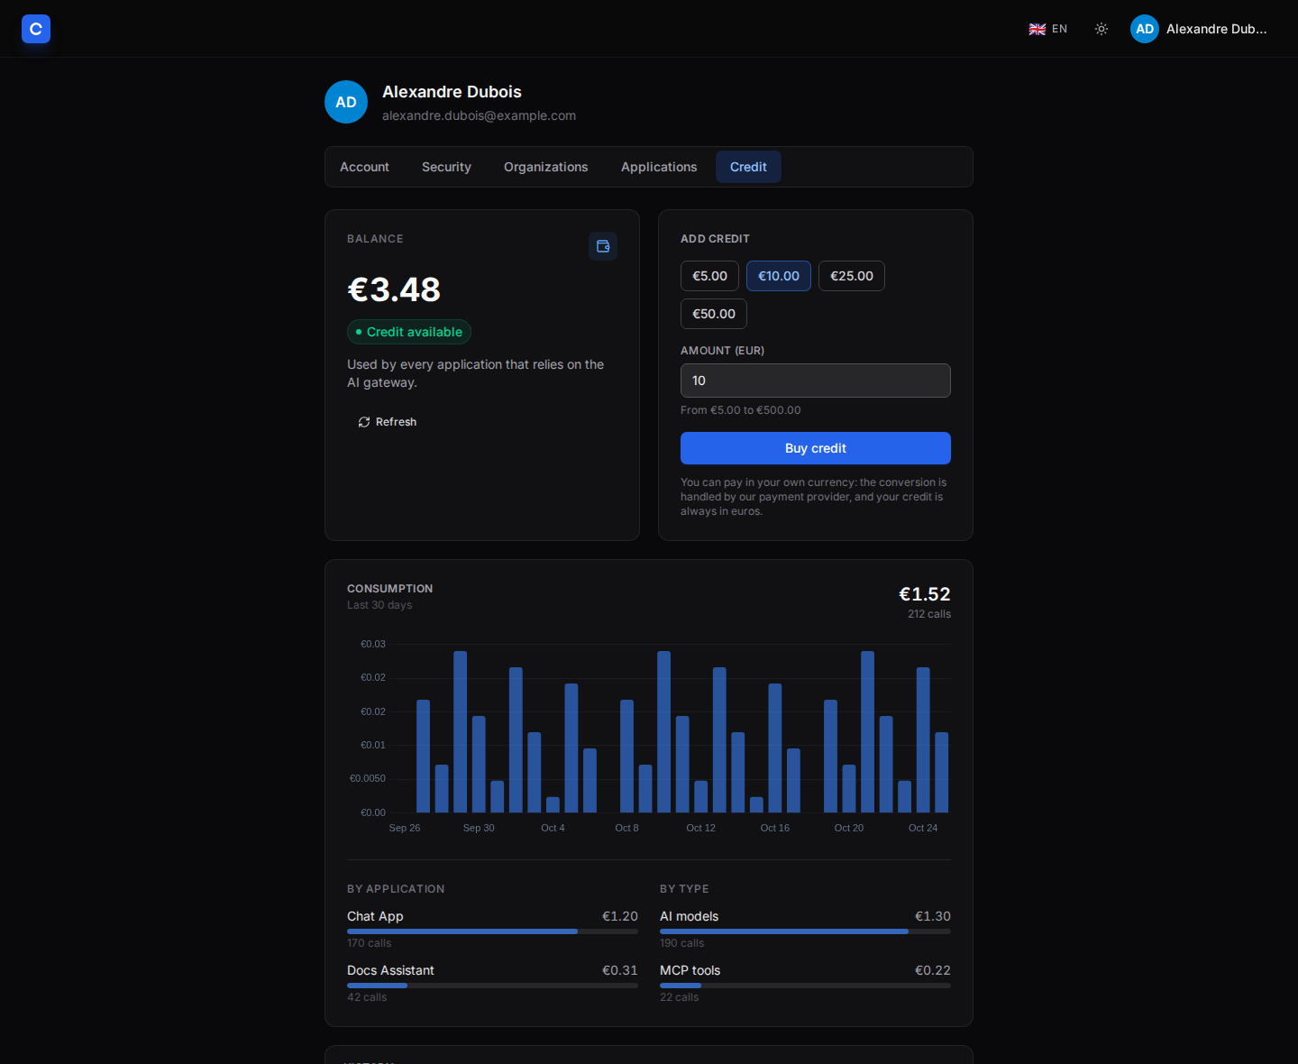Click the €1.20 Chat App cost

(x=620, y=916)
